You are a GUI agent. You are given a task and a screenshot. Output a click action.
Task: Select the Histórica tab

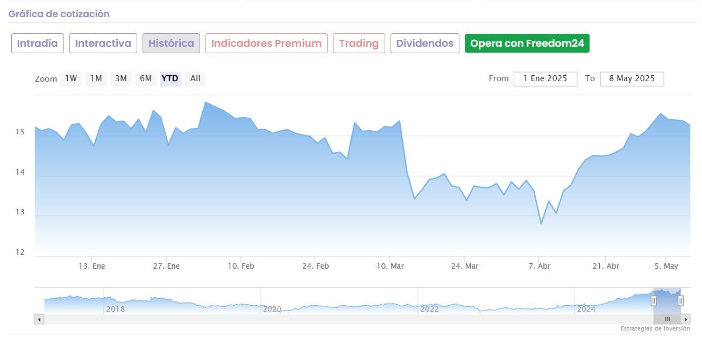tap(171, 44)
